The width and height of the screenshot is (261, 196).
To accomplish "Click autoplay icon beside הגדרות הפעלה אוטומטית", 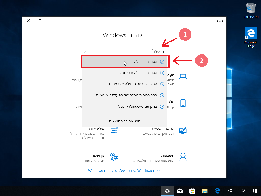I will [x=162, y=73].
